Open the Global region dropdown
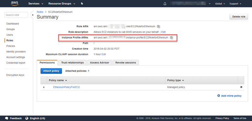Image resolution: width=252 pixels, height=121 pixels. coord(220,4)
